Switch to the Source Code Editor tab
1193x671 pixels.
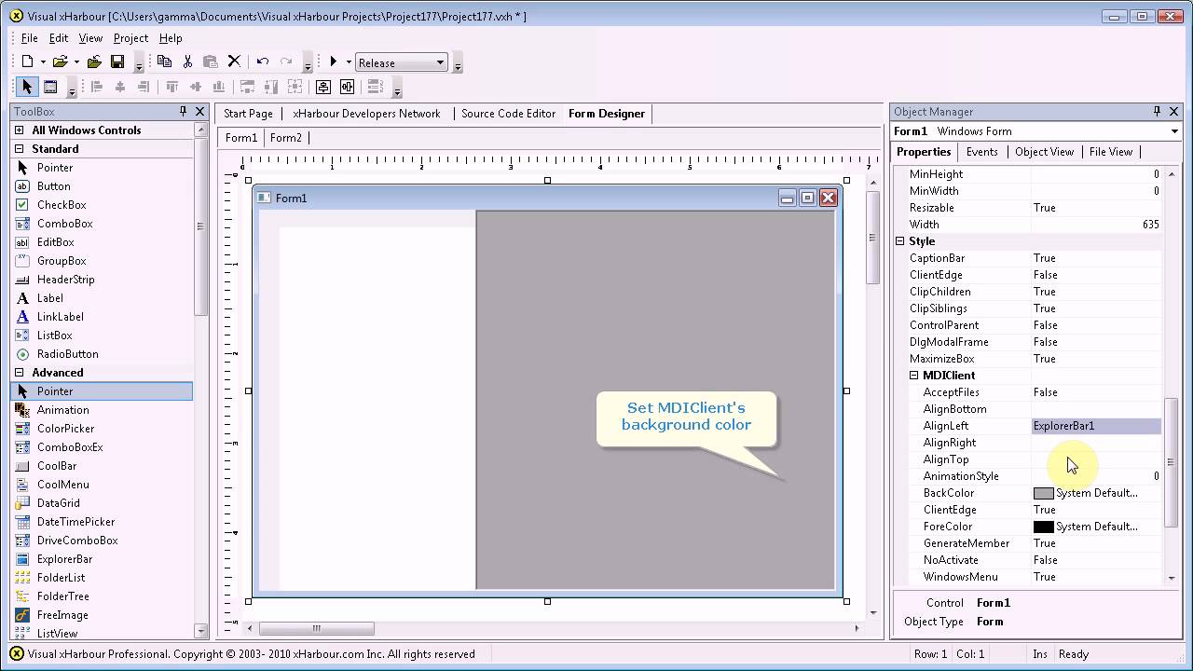click(508, 114)
